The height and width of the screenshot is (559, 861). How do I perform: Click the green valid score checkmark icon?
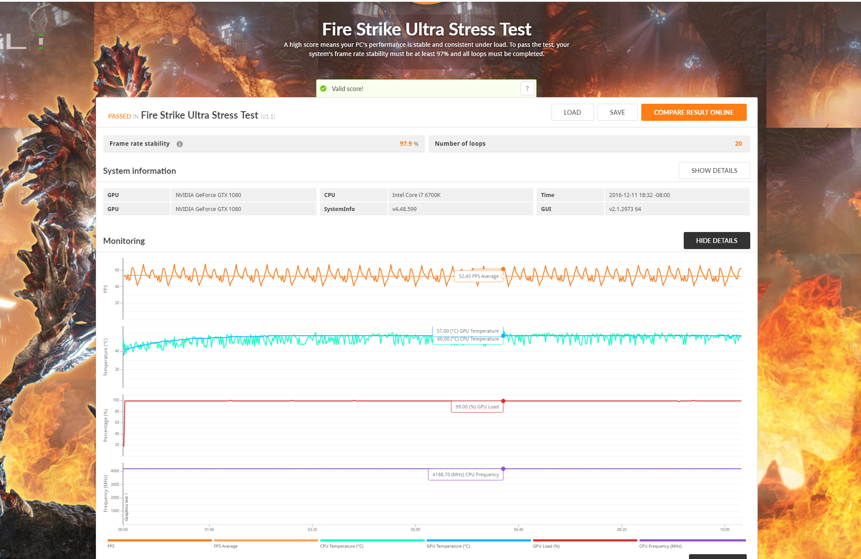click(323, 88)
